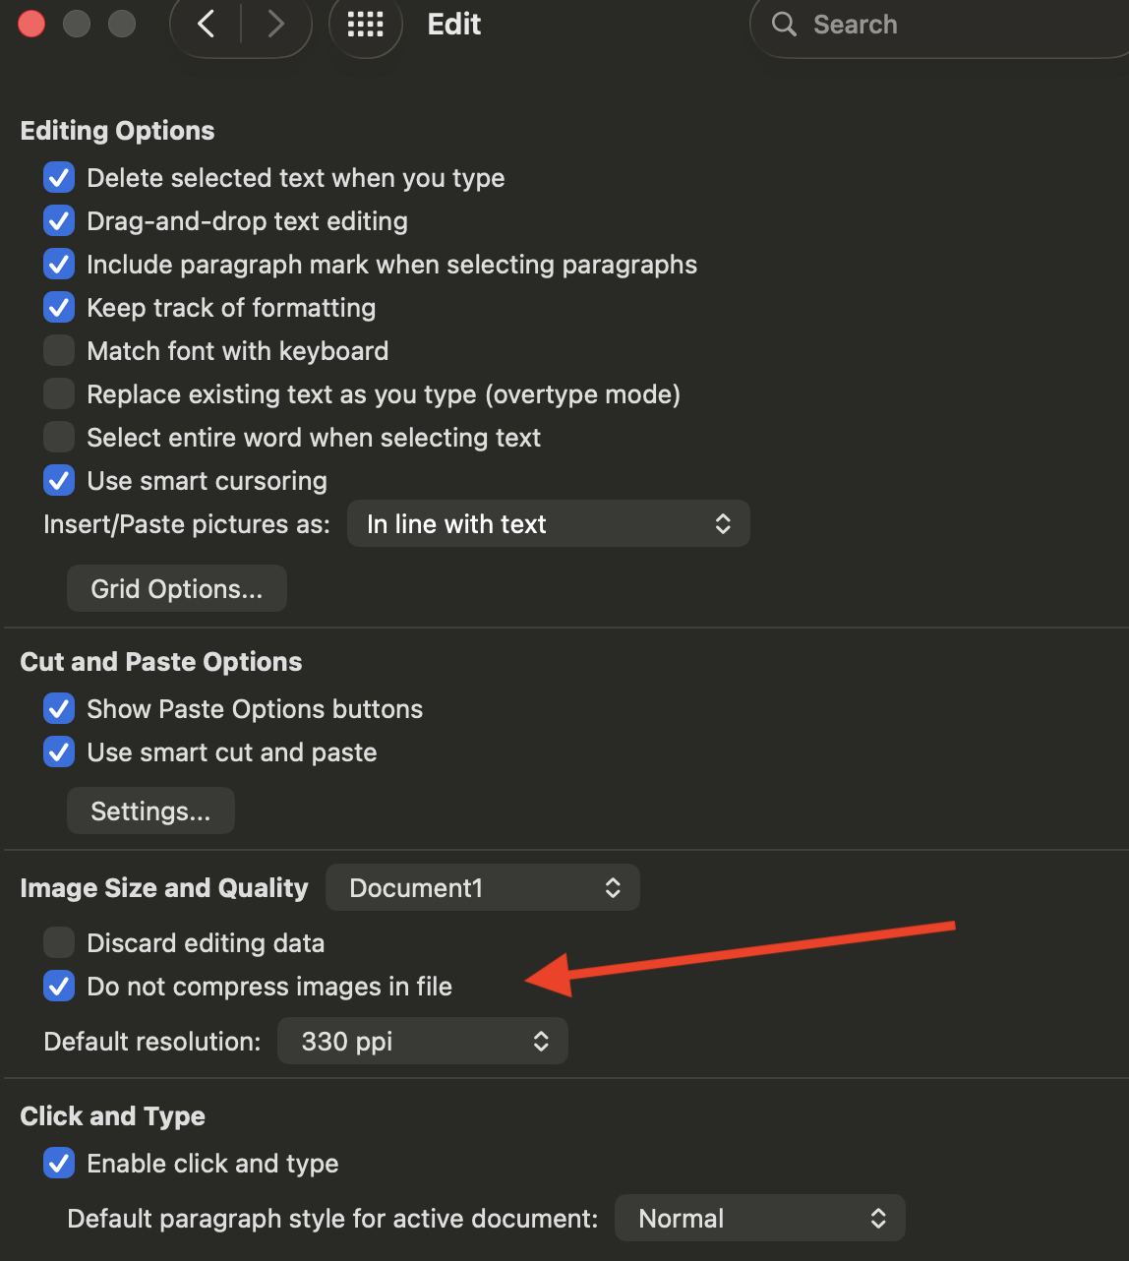The width and height of the screenshot is (1129, 1261).
Task: Open the Show All preferences grid
Action: pyautogui.click(x=365, y=25)
